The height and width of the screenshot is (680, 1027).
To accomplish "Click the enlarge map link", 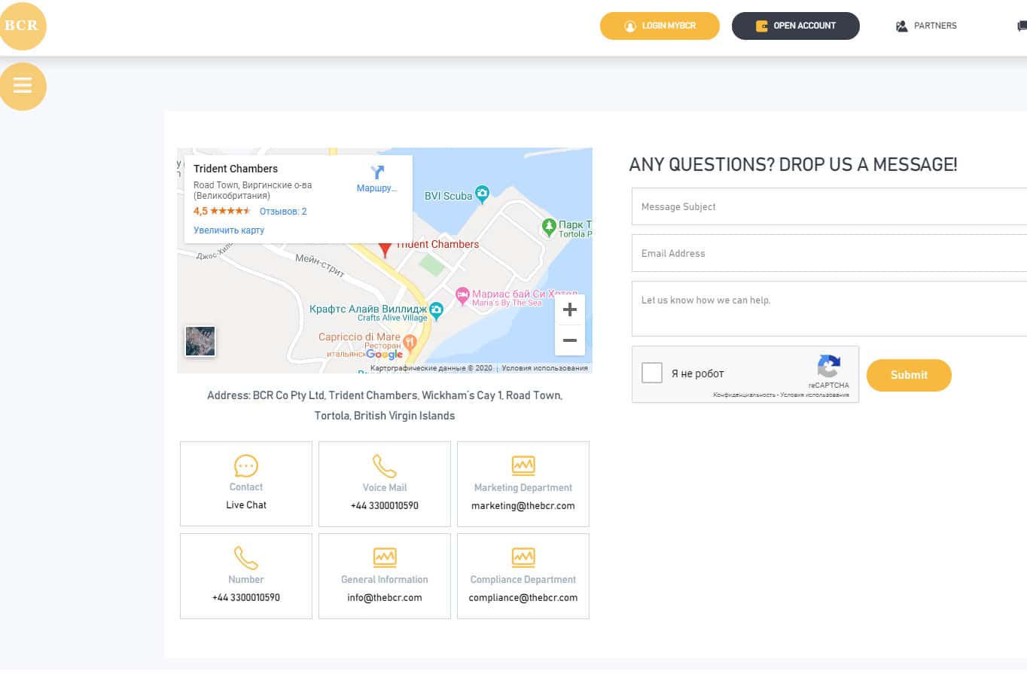I will 229,230.
